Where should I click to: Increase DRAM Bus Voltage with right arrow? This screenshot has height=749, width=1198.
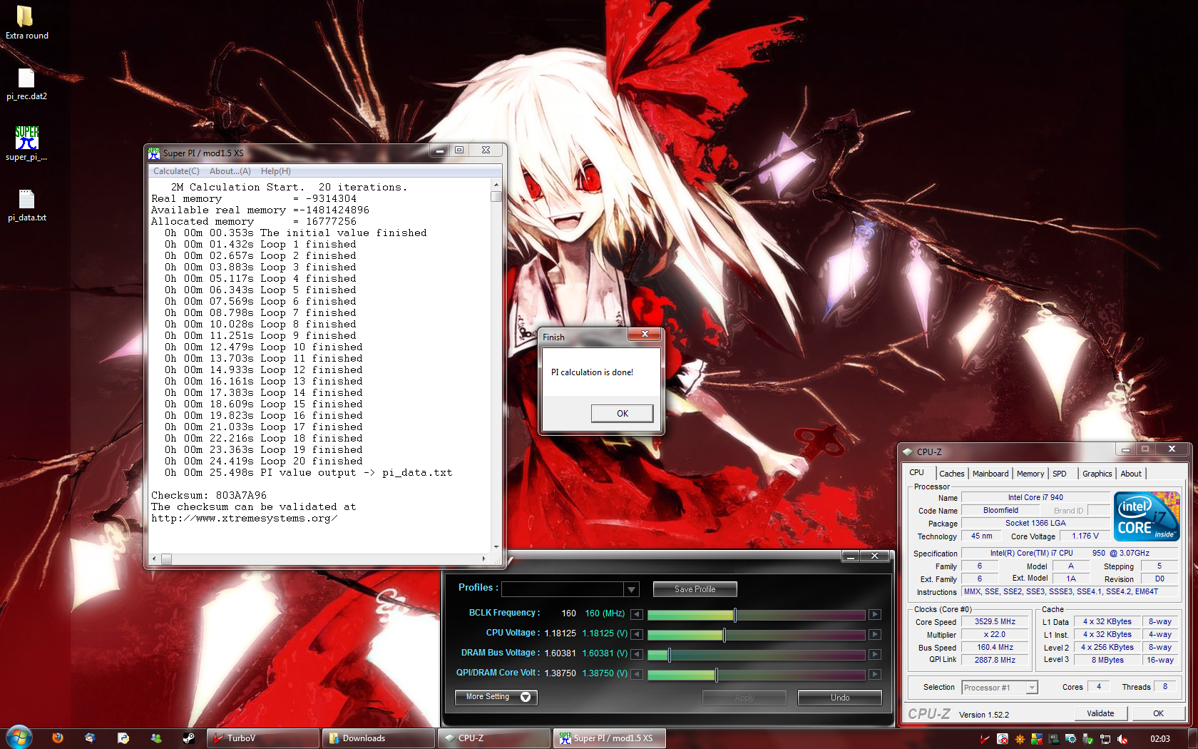coord(875,654)
